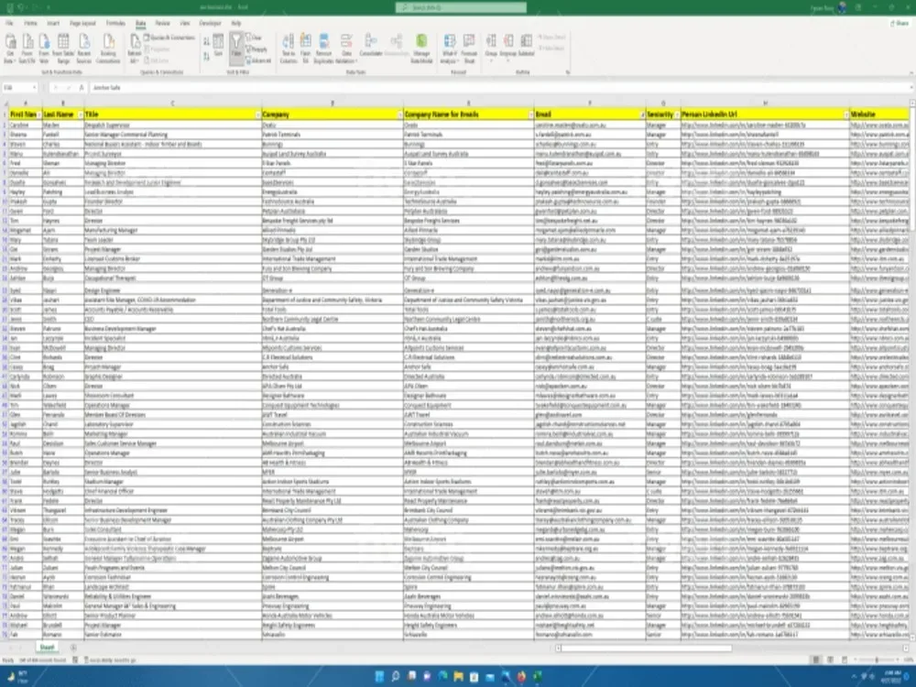
Task: Click the search box in title bar
Action: [461, 7]
